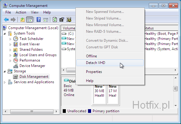Viewport: 181px width, 124px height.
Task: Open Properties from the context menu
Action: point(94,72)
